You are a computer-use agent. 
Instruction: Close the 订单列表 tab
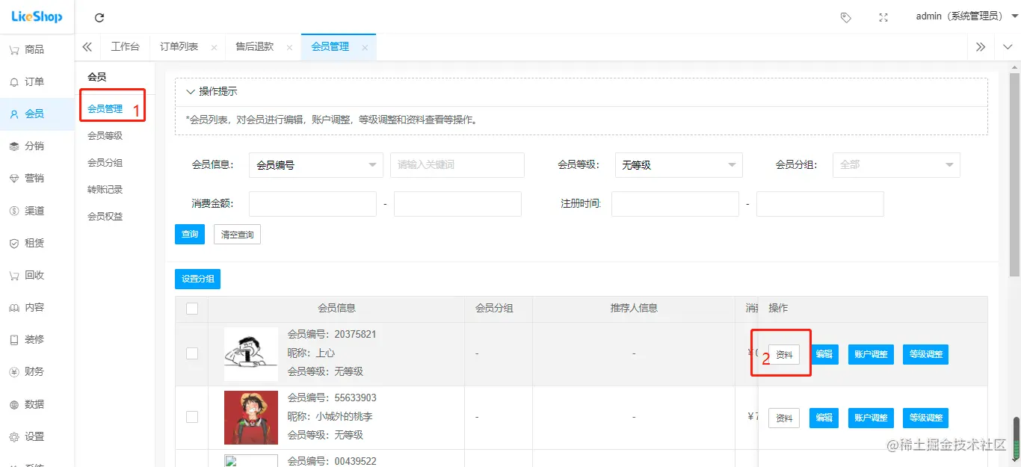(x=214, y=47)
